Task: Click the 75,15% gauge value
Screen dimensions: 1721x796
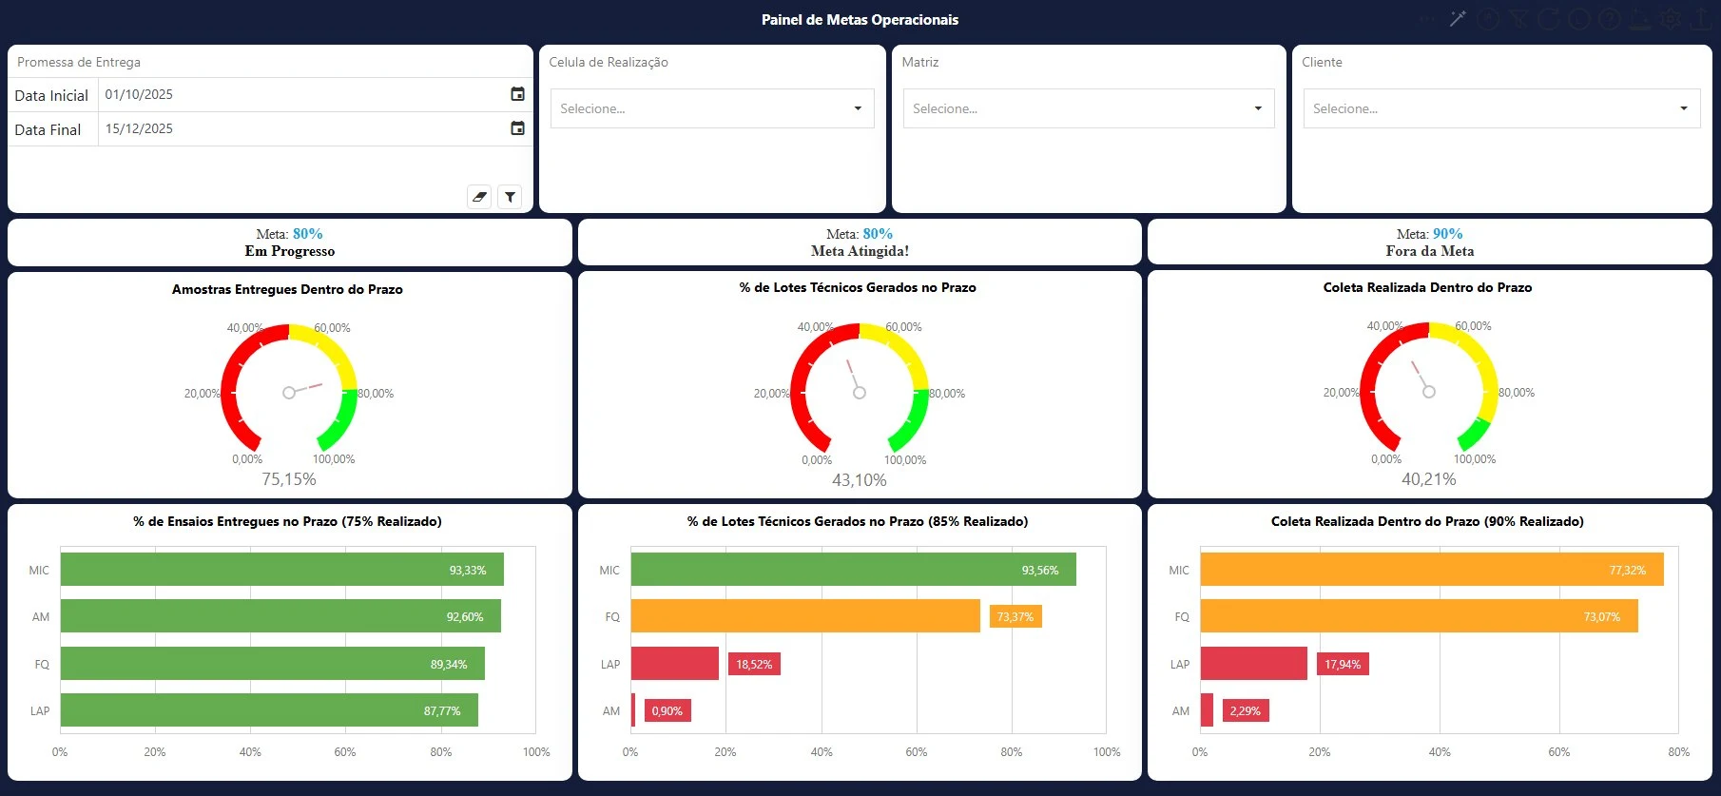Action: (289, 479)
